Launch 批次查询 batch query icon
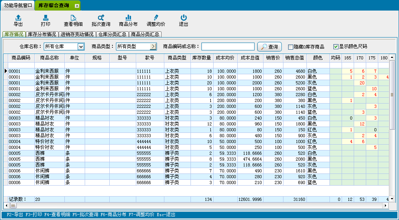Screen dimensions: 399x220 [x=101, y=18]
